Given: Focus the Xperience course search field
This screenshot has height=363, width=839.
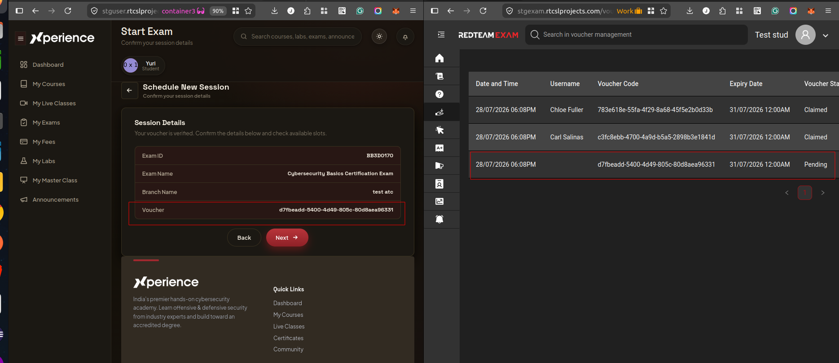Looking at the screenshot, I should (x=298, y=37).
